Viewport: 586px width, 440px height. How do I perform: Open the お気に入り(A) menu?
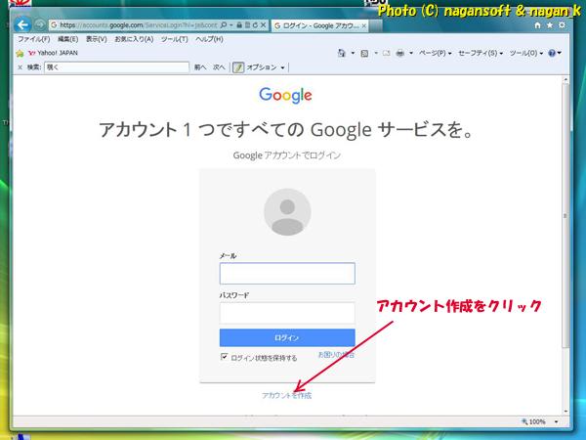133,39
